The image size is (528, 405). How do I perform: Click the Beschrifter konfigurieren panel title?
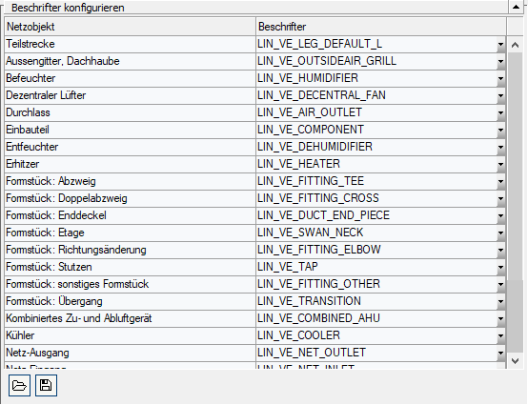pyautogui.click(x=68, y=8)
